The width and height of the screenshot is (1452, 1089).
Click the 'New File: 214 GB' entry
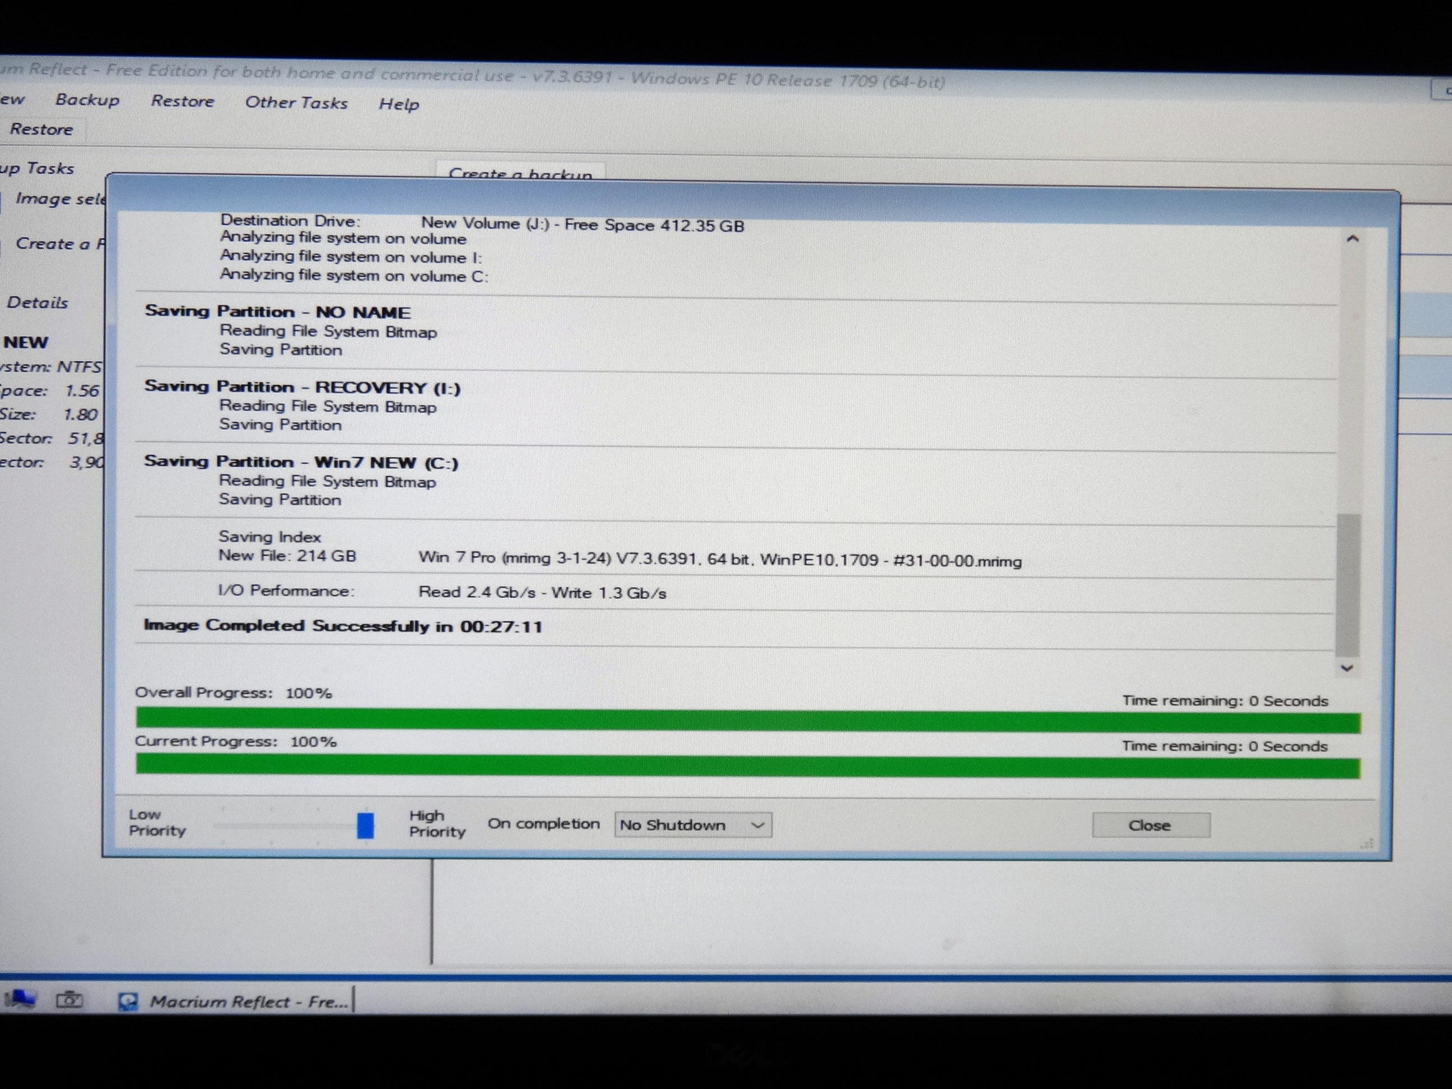287,556
